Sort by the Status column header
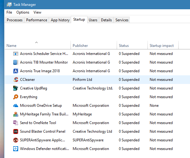Image resolution: width=190 pixels, height=158 pixels. tap(132, 45)
